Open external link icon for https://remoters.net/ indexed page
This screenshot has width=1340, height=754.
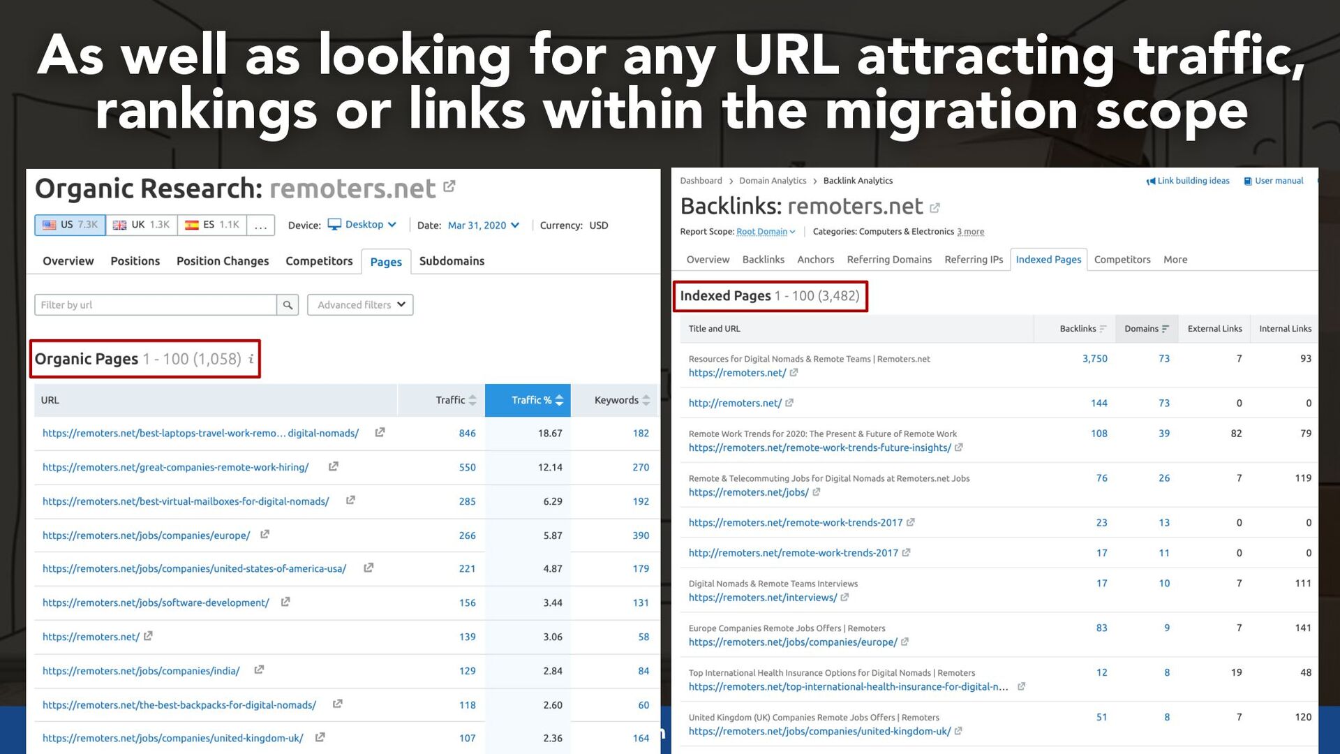click(794, 373)
